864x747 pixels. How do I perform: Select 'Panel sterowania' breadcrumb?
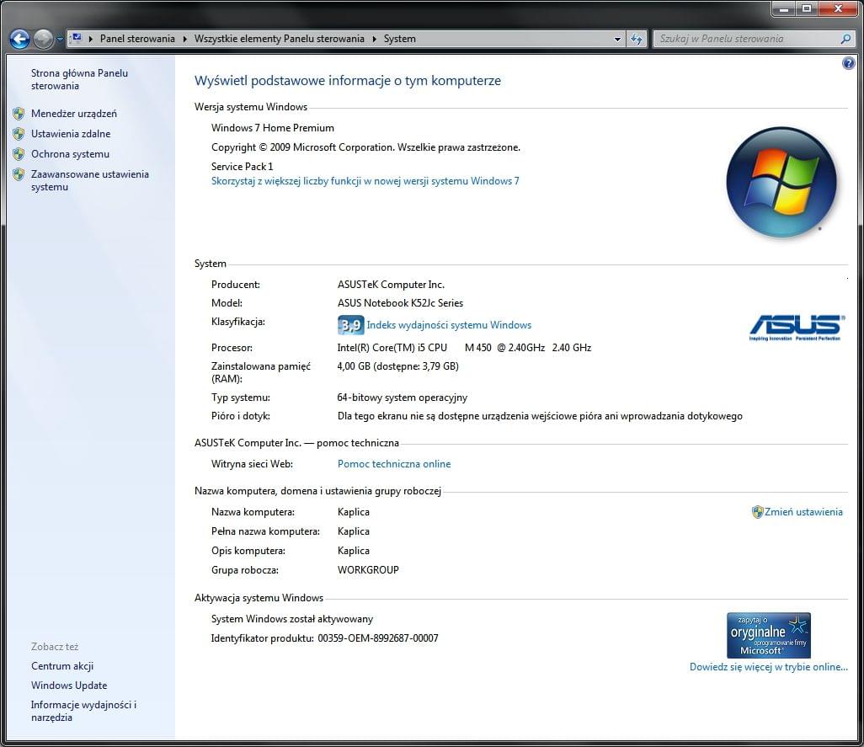click(x=137, y=39)
